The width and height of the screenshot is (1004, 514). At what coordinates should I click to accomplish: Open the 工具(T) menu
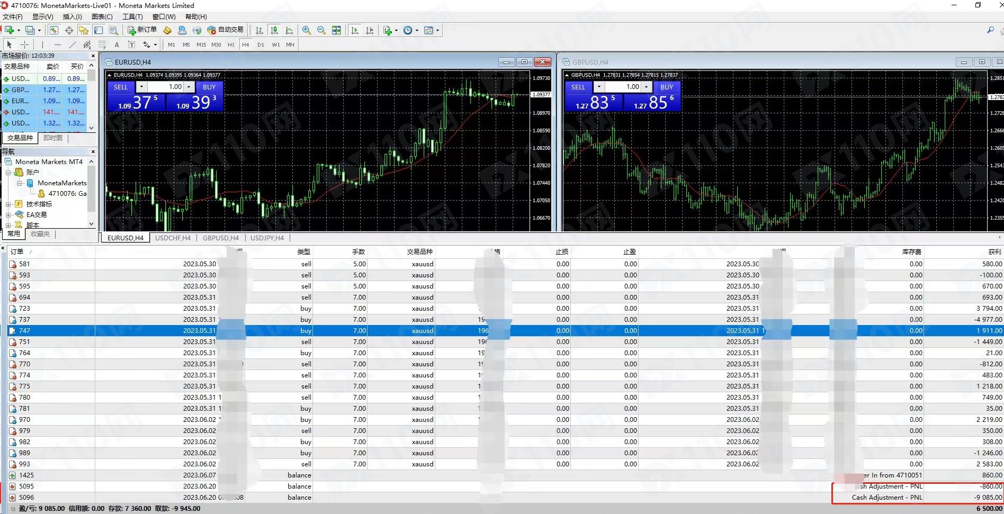pos(132,16)
